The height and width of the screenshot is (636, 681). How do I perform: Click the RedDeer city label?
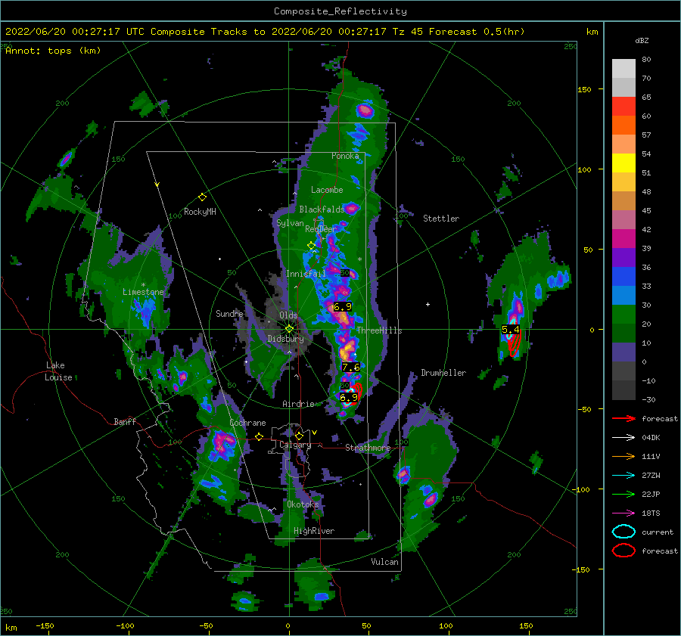(321, 229)
